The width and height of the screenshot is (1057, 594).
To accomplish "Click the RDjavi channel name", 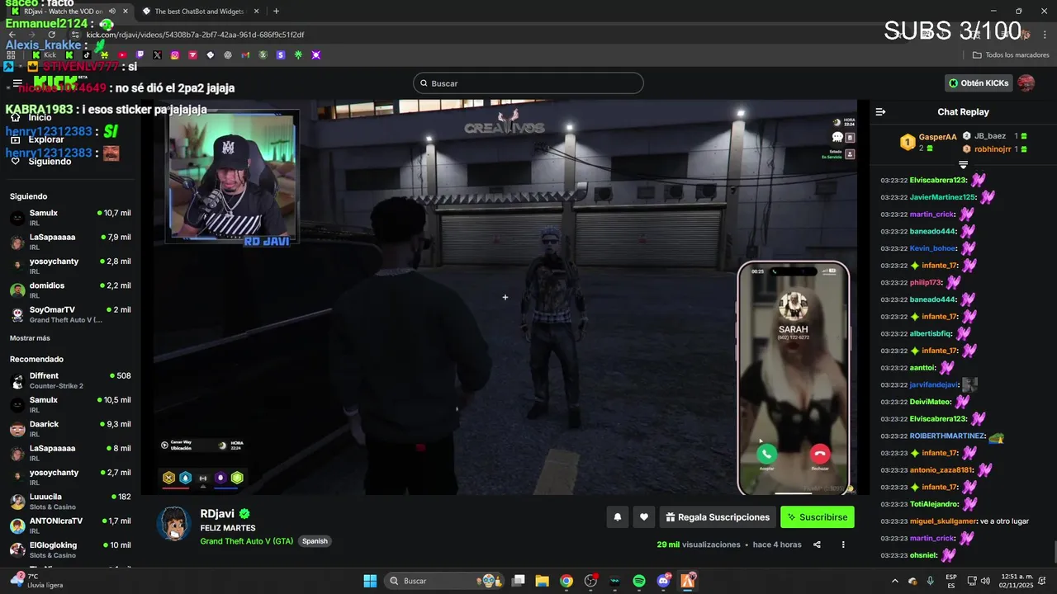I will [218, 513].
